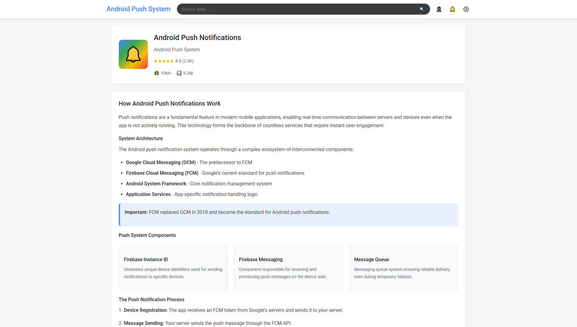
Task: Click the Push System Components subheading
Action: pos(147,235)
